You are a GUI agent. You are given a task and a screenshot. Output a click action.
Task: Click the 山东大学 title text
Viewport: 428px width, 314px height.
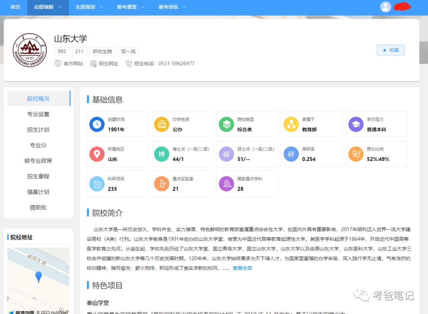pyautogui.click(x=71, y=38)
